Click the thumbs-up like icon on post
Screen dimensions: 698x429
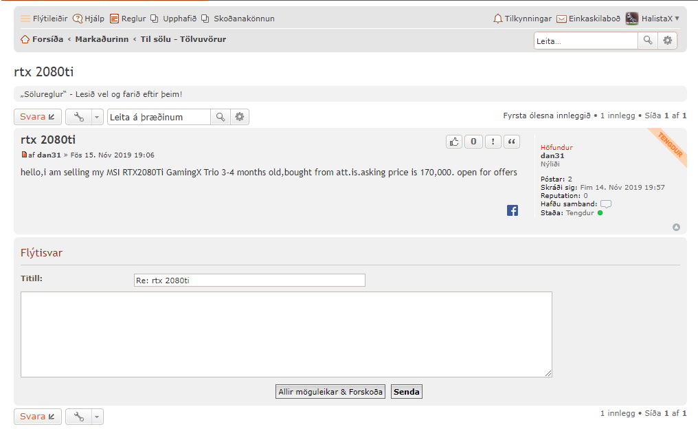pyautogui.click(x=454, y=142)
